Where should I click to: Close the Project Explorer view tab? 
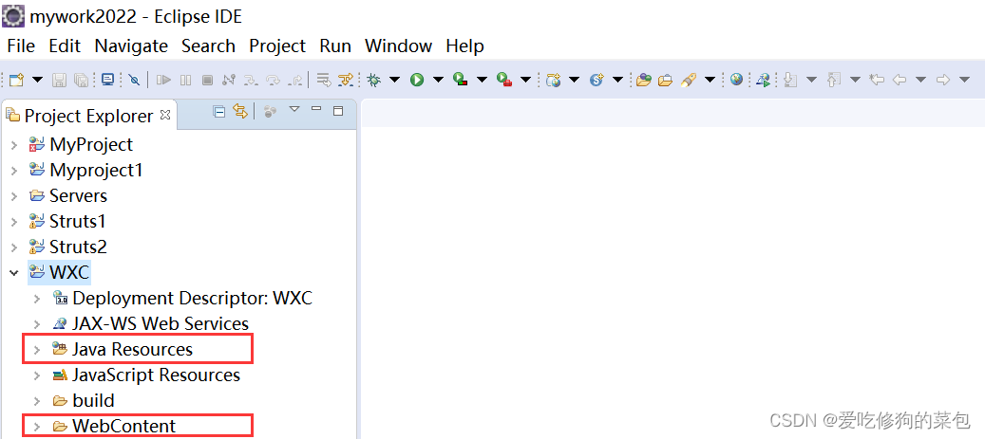[x=165, y=115]
